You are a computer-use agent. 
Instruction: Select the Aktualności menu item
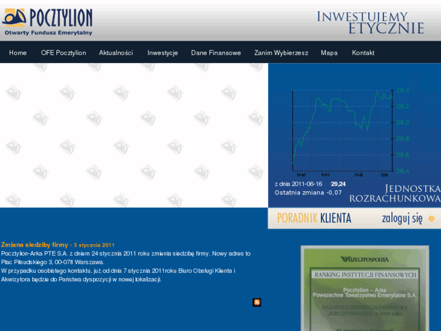click(116, 53)
